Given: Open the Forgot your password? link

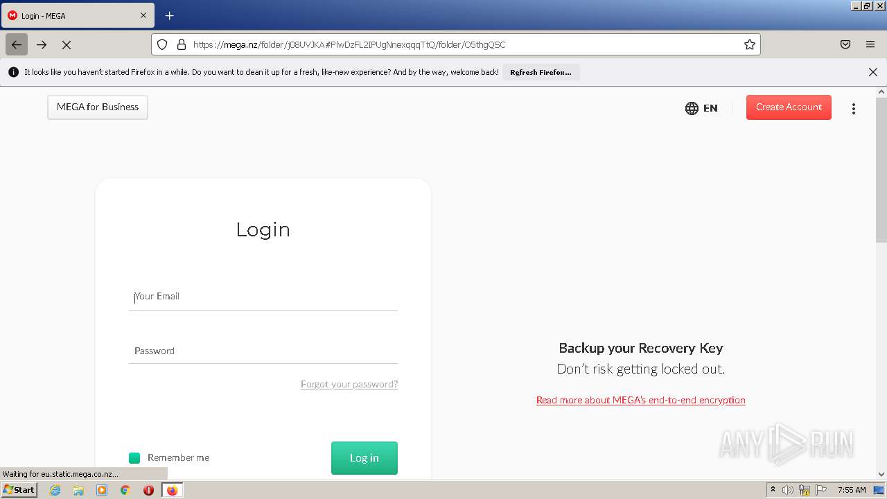Looking at the screenshot, I should point(349,384).
